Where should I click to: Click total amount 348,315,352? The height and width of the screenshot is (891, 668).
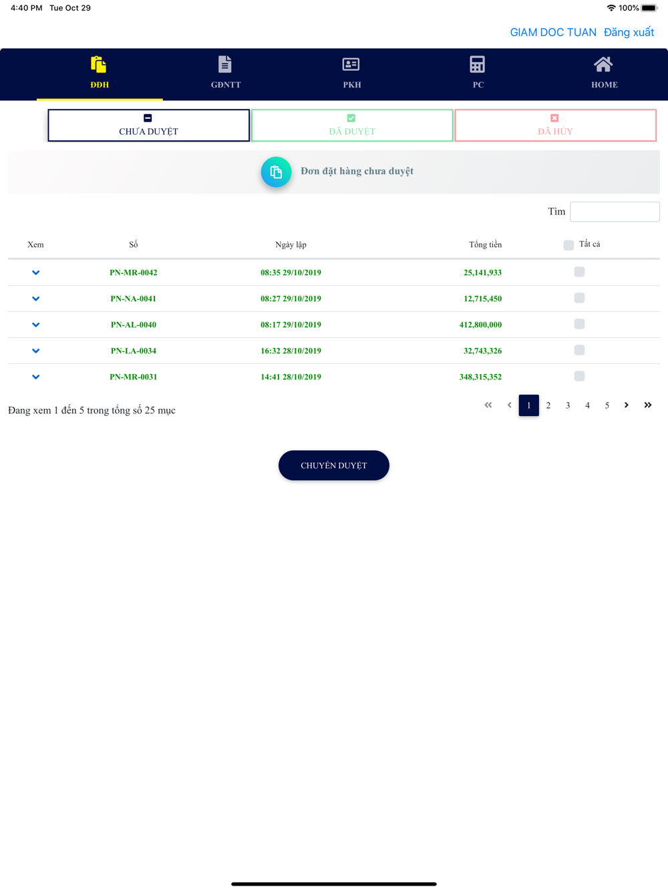pyautogui.click(x=481, y=377)
